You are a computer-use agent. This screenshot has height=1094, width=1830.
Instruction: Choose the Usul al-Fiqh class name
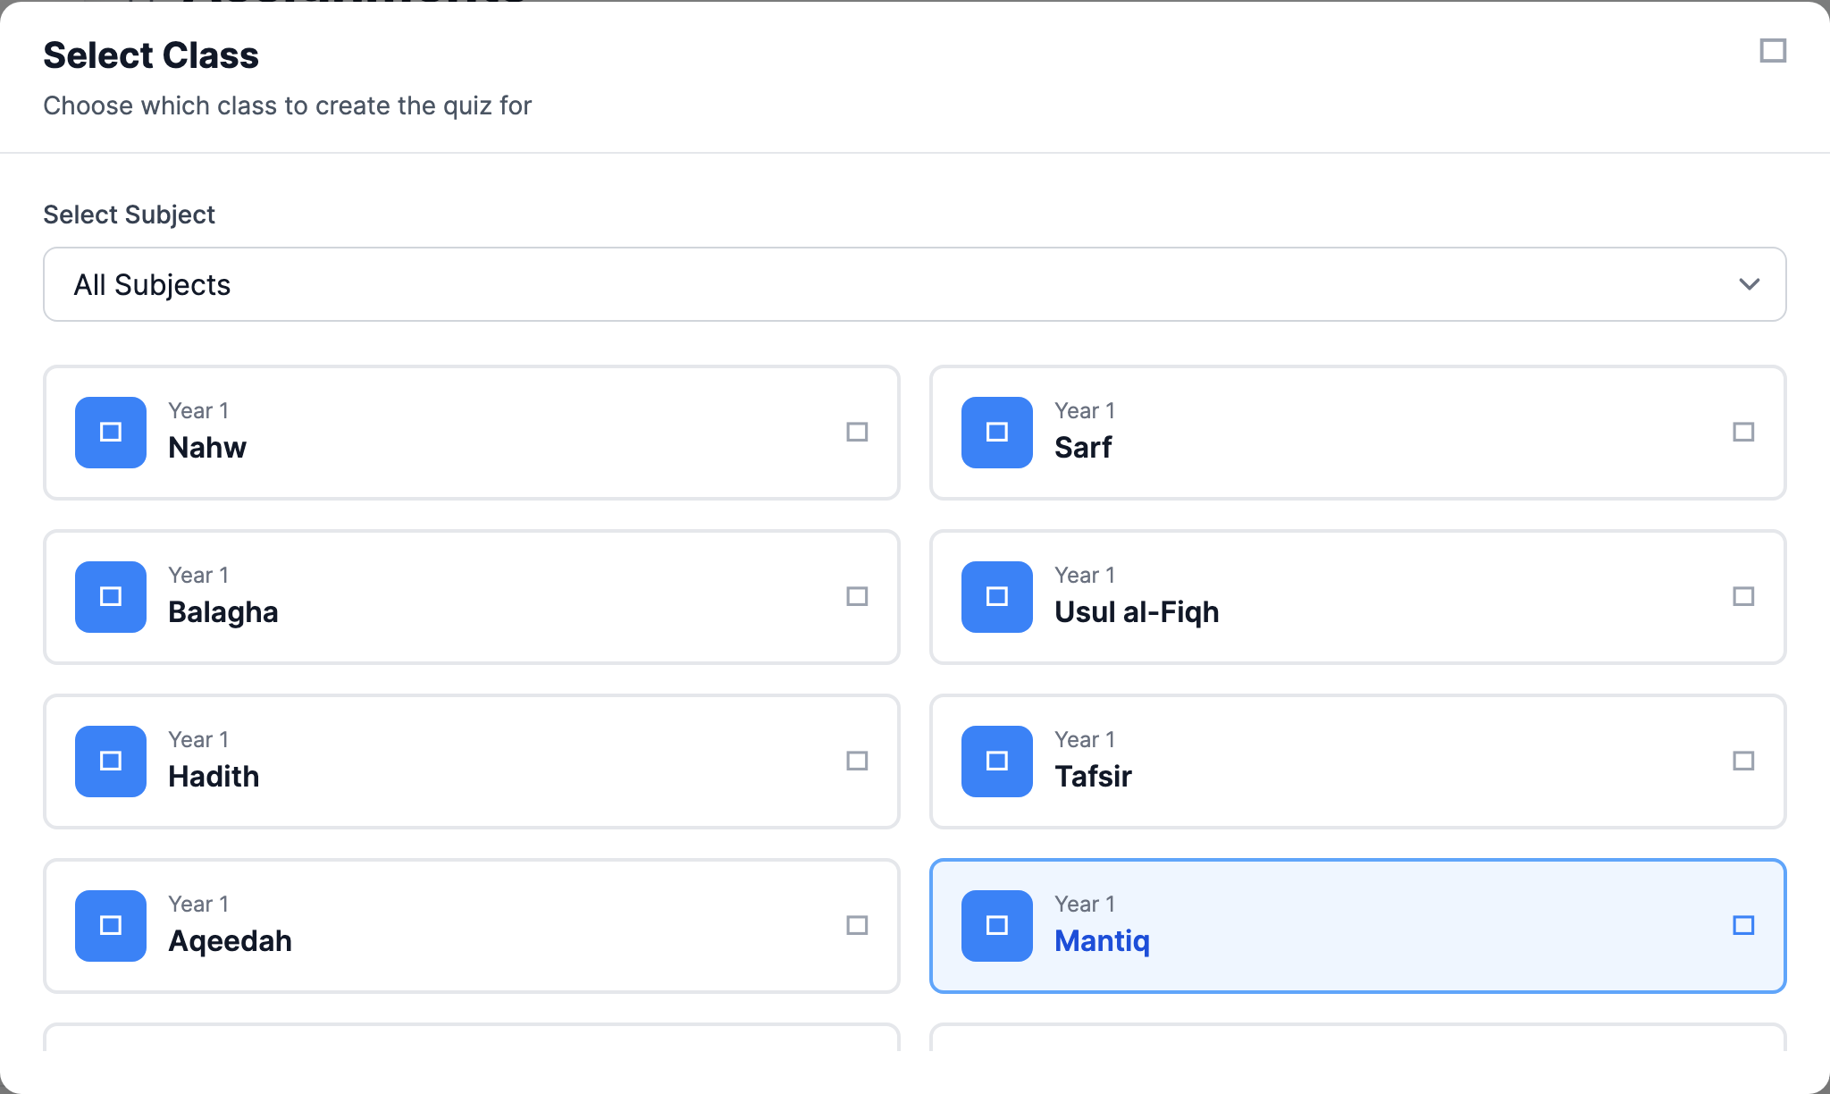click(x=1137, y=612)
